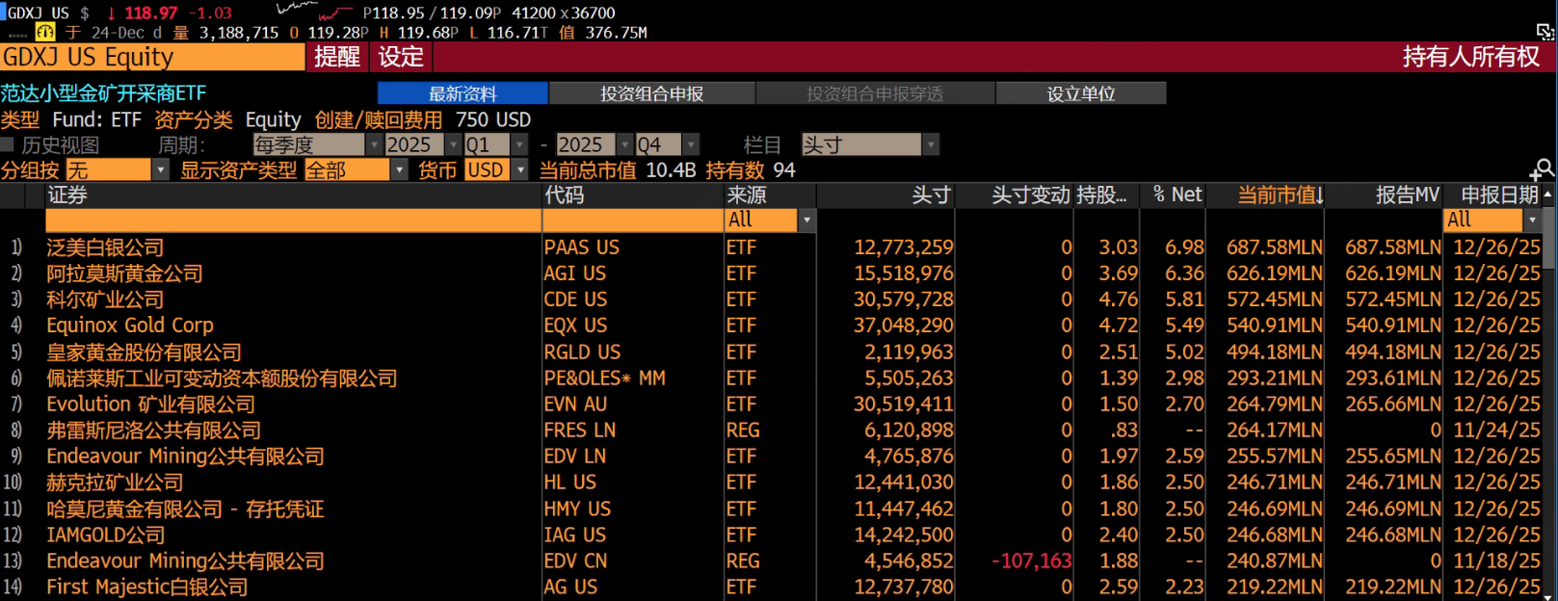Click the -107,163 position change value

coord(1031,561)
